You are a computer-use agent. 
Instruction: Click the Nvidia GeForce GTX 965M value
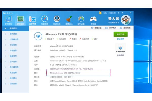[x=65, y=73]
